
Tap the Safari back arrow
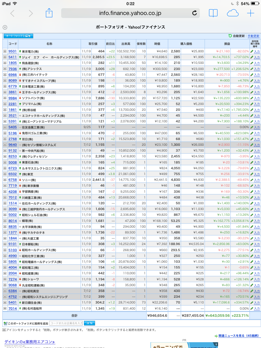(13, 13)
